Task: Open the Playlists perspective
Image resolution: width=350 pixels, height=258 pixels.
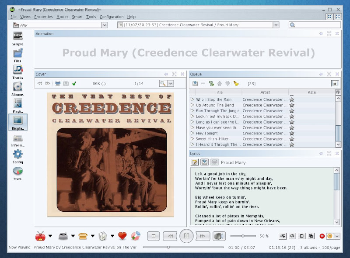Action: point(17,106)
